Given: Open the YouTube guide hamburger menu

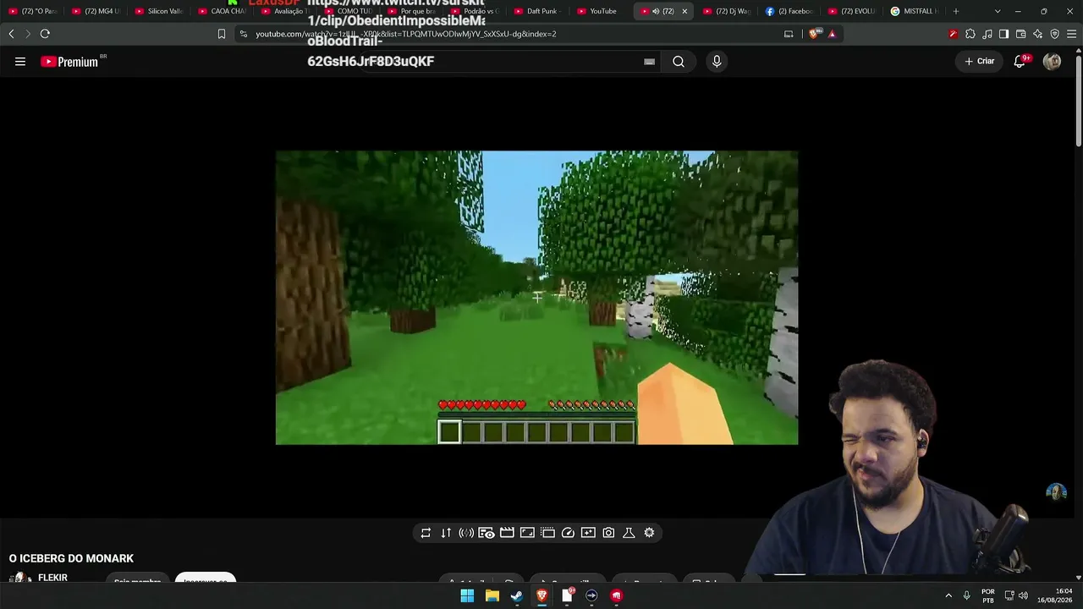Looking at the screenshot, I should tap(20, 62).
